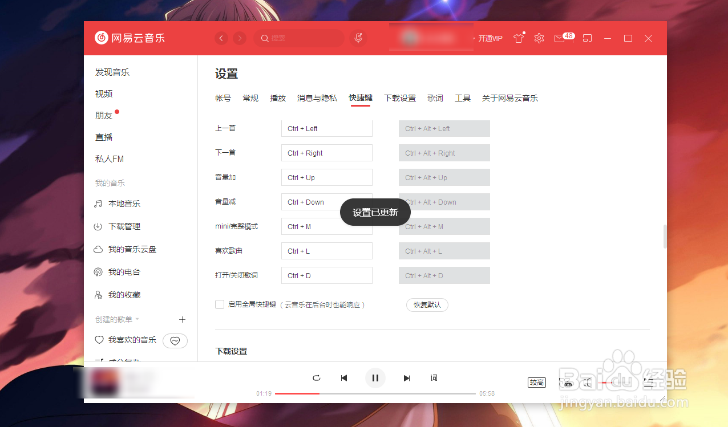Open 朋友 in the sidebar

tap(104, 115)
